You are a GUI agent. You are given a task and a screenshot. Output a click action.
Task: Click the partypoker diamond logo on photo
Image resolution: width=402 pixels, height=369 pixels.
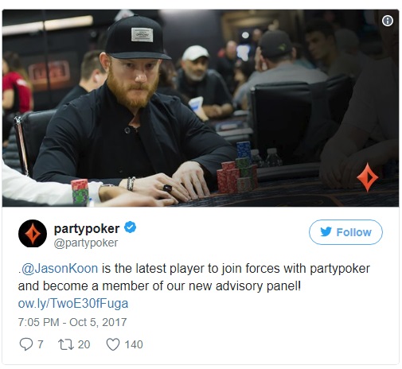point(367,177)
